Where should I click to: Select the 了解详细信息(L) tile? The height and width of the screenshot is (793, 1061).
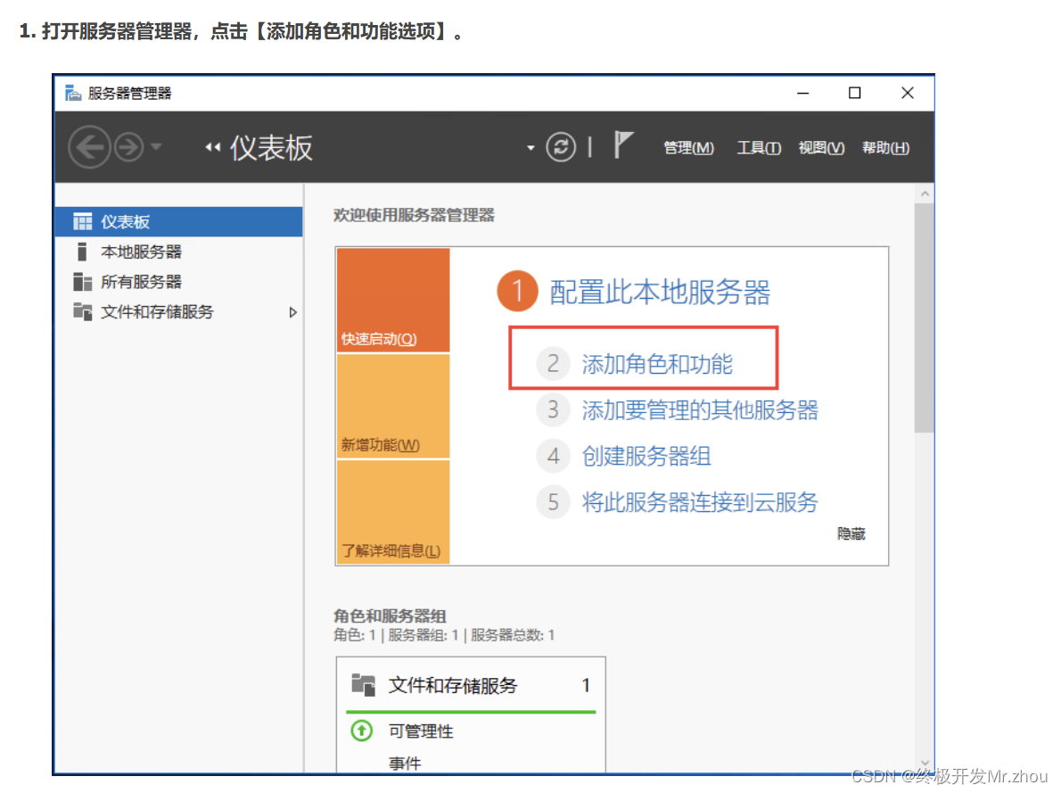[393, 512]
